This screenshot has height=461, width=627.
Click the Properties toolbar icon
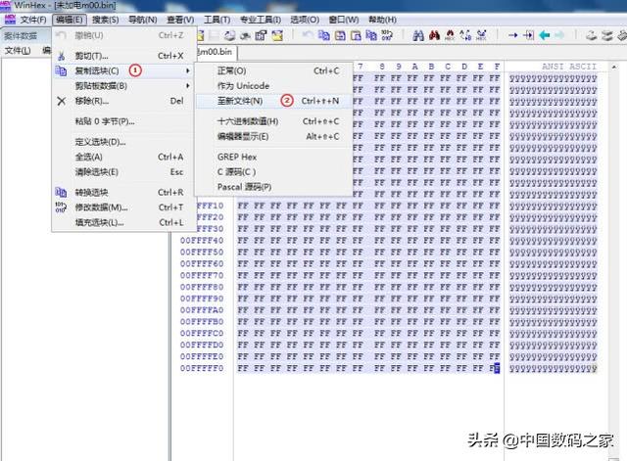(261, 35)
